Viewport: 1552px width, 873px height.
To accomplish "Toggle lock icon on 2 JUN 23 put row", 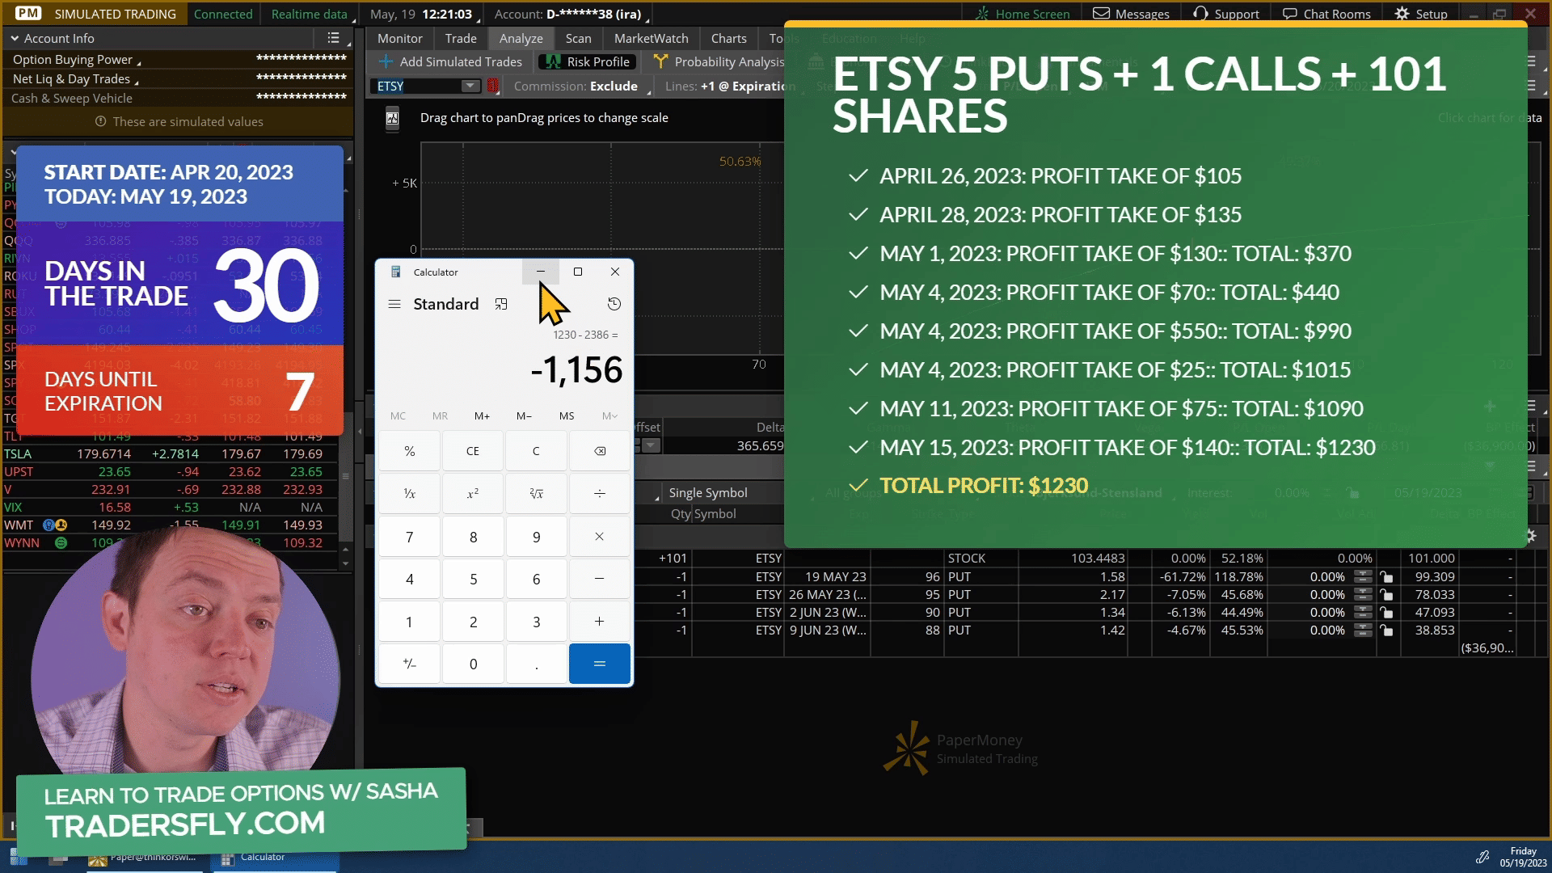I will point(1386,613).
